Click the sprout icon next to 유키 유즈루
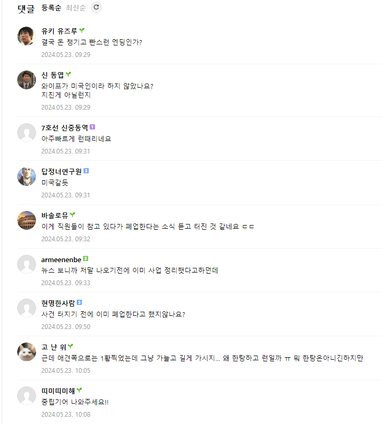The height and width of the screenshot is (424, 382). [82, 31]
